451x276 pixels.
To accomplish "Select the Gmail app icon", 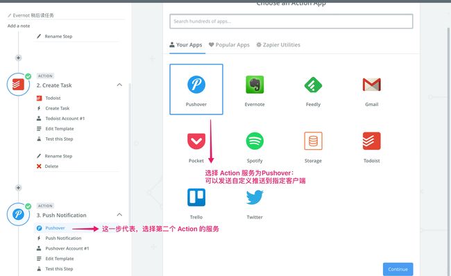I will (x=372, y=85).
